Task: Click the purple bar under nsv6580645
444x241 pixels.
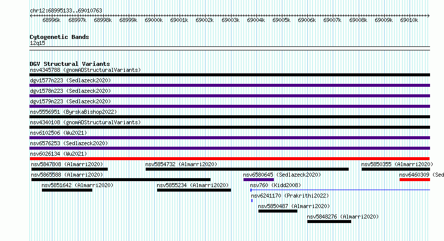Action: pyautogui.click(x=258, y=180)
